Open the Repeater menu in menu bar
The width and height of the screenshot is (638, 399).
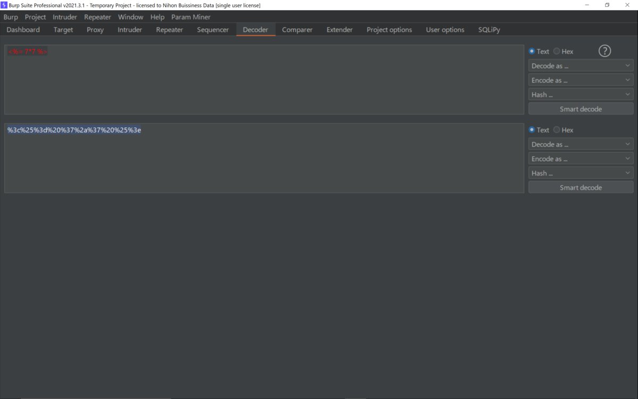coord(98,17)
